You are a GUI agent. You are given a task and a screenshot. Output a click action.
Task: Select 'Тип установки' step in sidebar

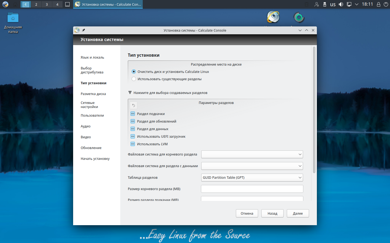[x=93, y=83]
